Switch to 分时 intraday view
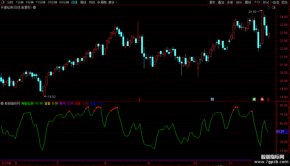This screenshot has height=166, width=290. [10, 2]
